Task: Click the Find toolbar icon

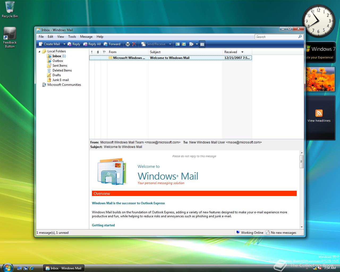Action: point(191,44)
